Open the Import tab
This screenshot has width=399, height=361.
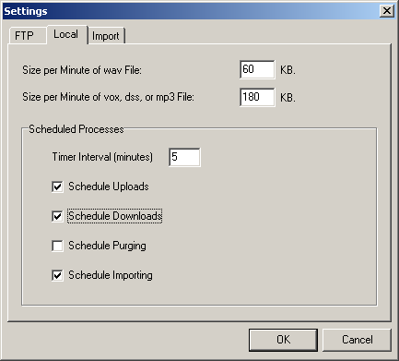coord(106,36)
